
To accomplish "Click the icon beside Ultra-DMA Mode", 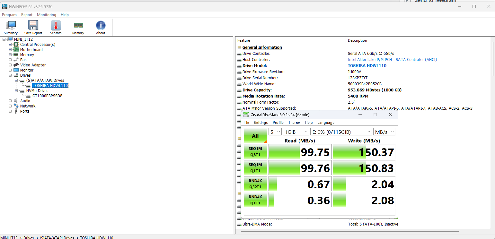I will 239,224.
